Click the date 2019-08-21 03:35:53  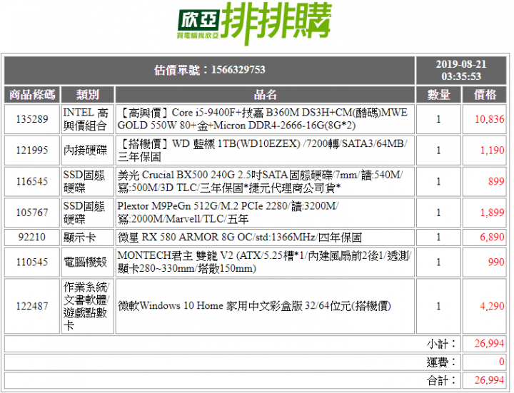(461, 70)
